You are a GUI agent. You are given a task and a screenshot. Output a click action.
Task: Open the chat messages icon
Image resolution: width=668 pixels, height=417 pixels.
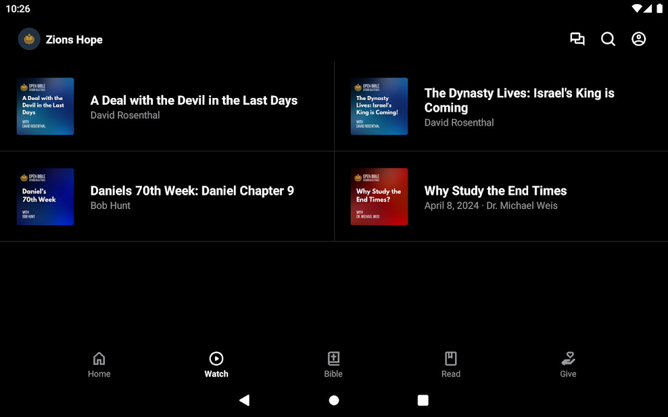[577, 39]
